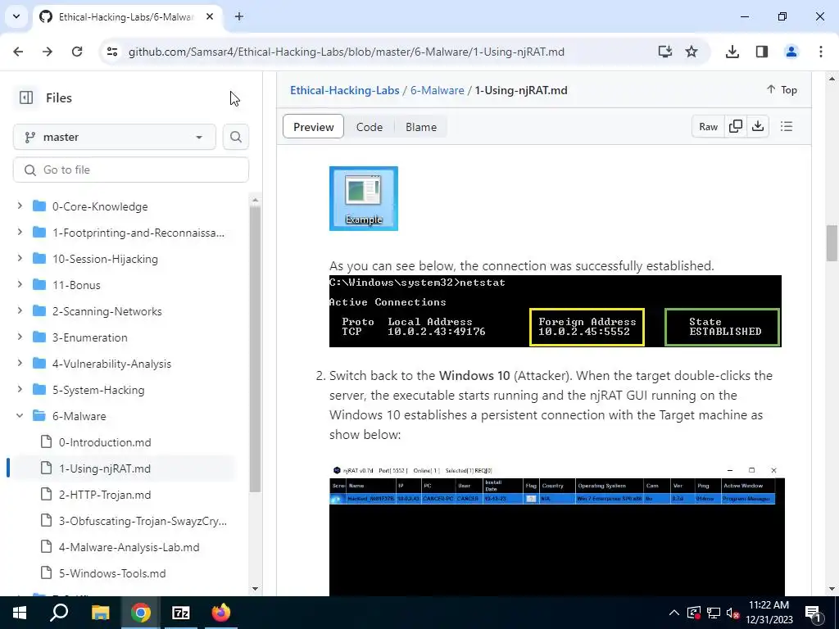Click the browser address bar URL
839x629 pixels.
click(x=347, y=52)
